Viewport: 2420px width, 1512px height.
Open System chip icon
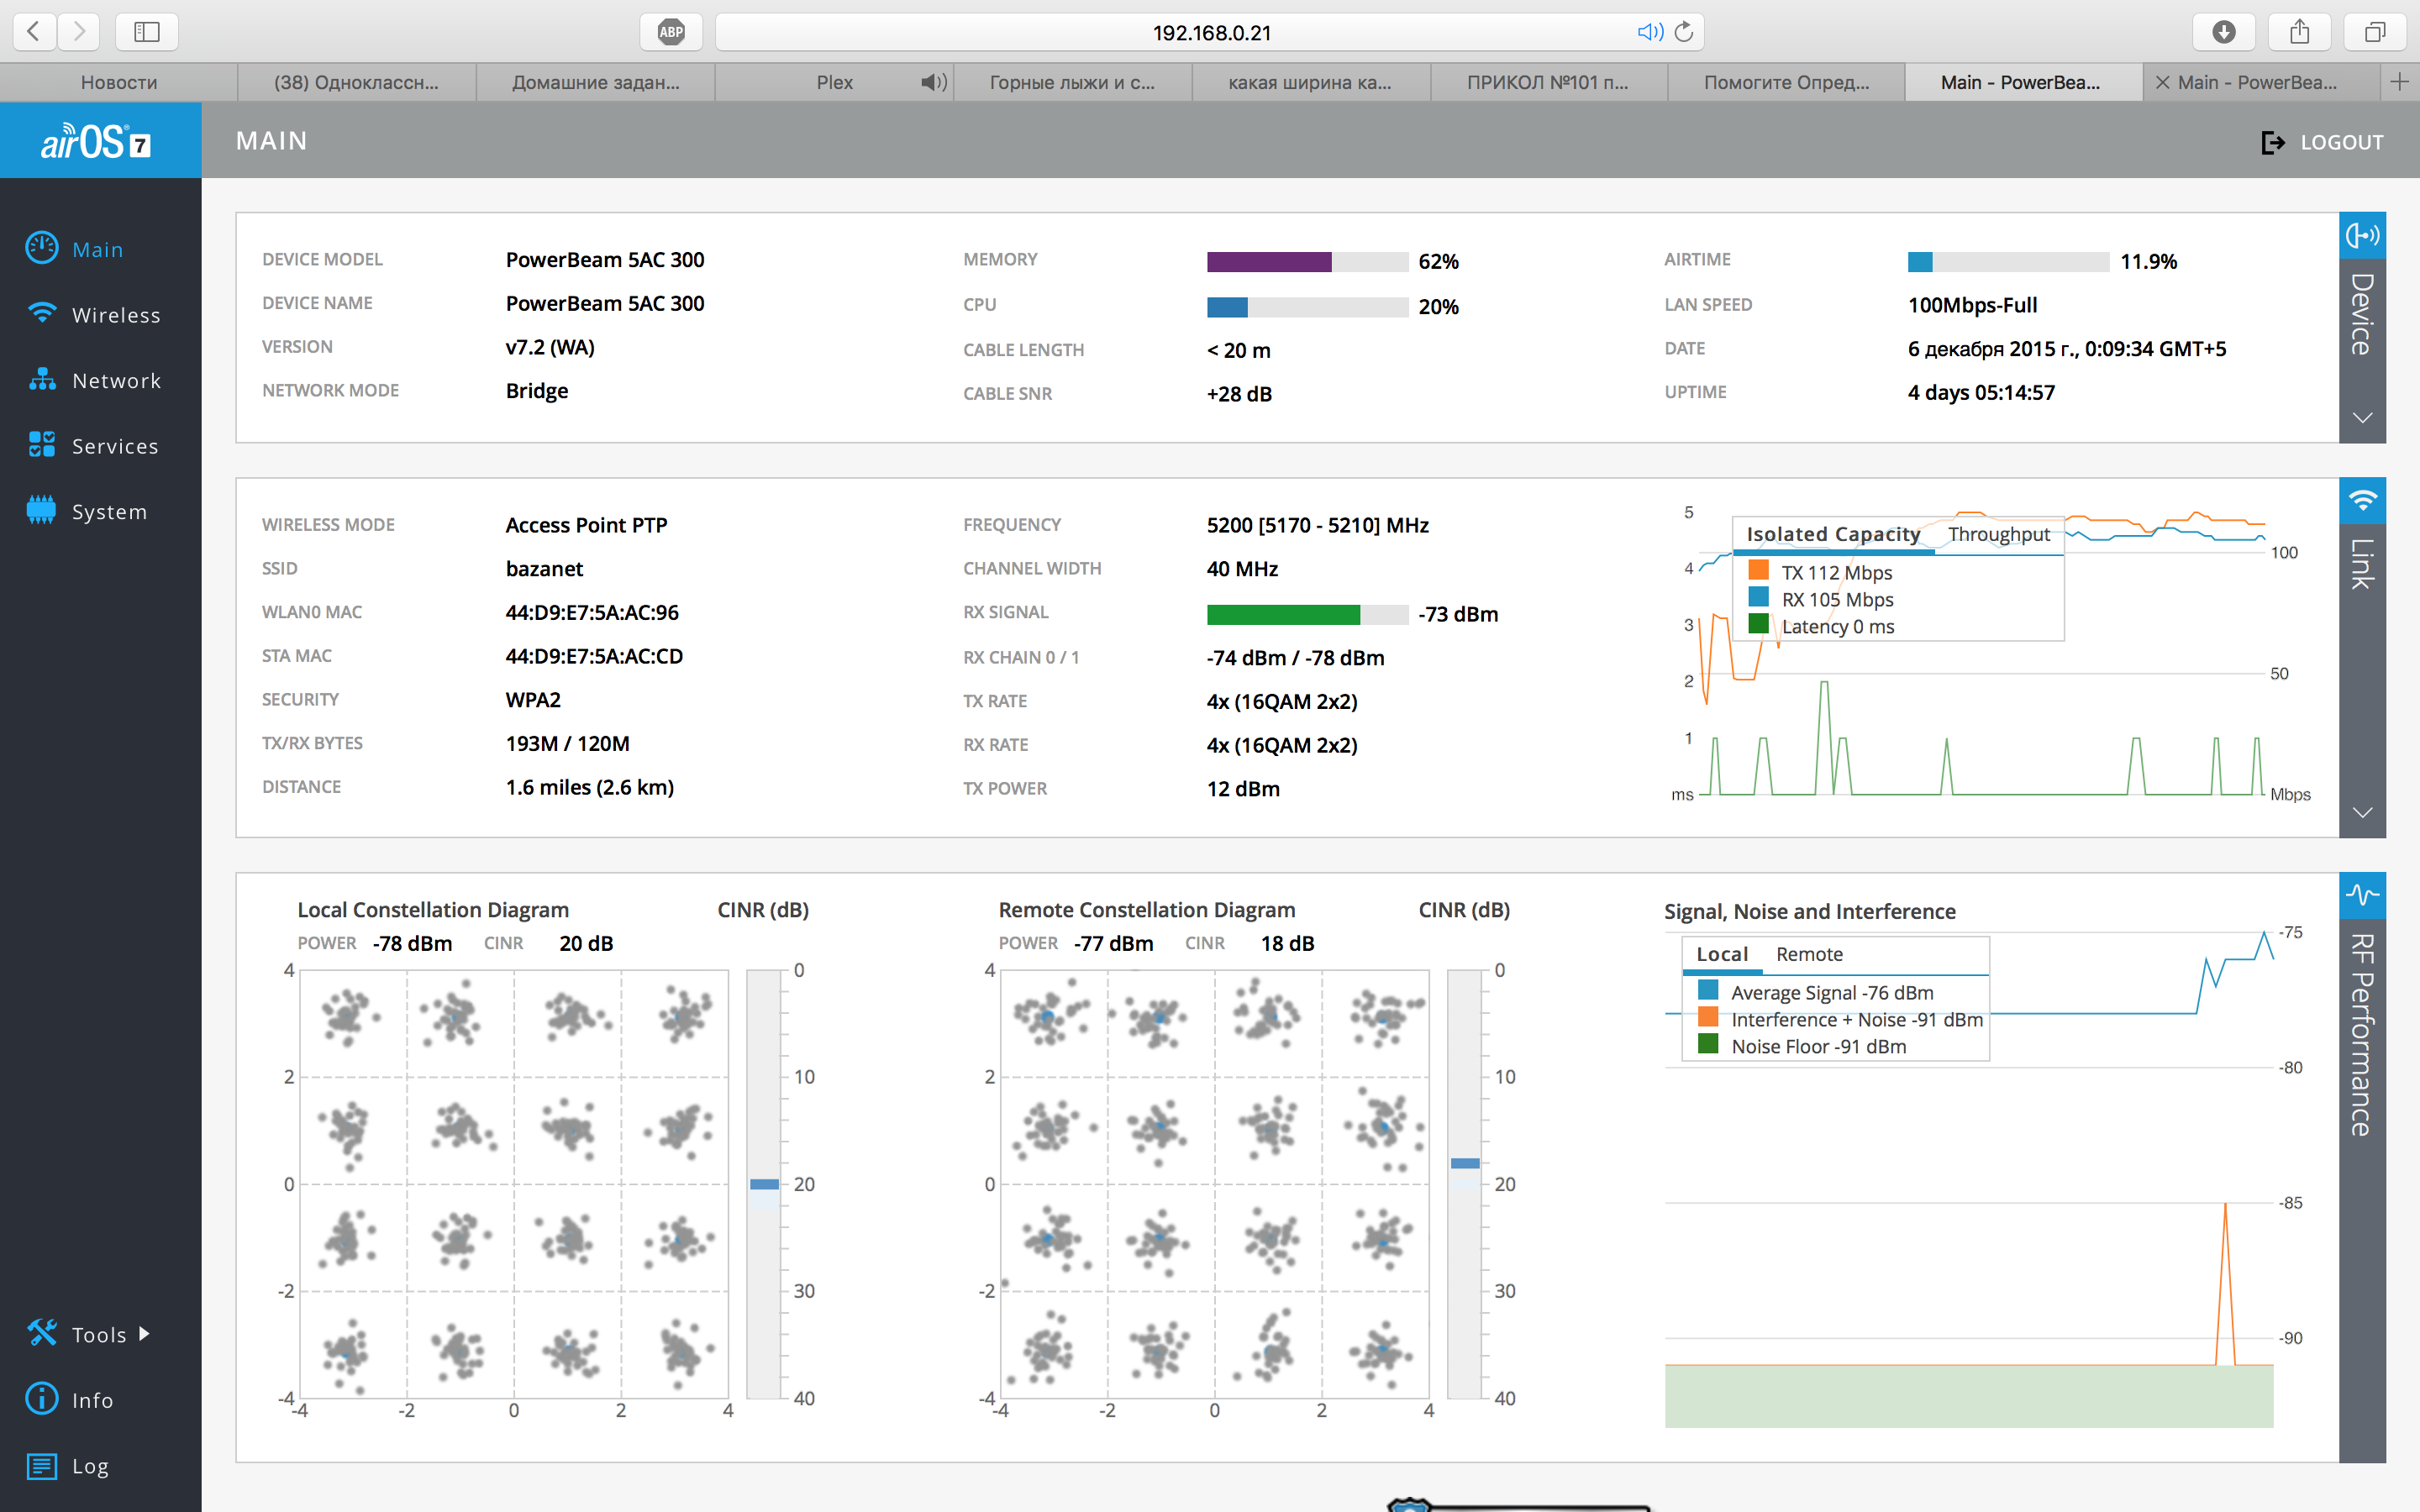tap(42, 510)
